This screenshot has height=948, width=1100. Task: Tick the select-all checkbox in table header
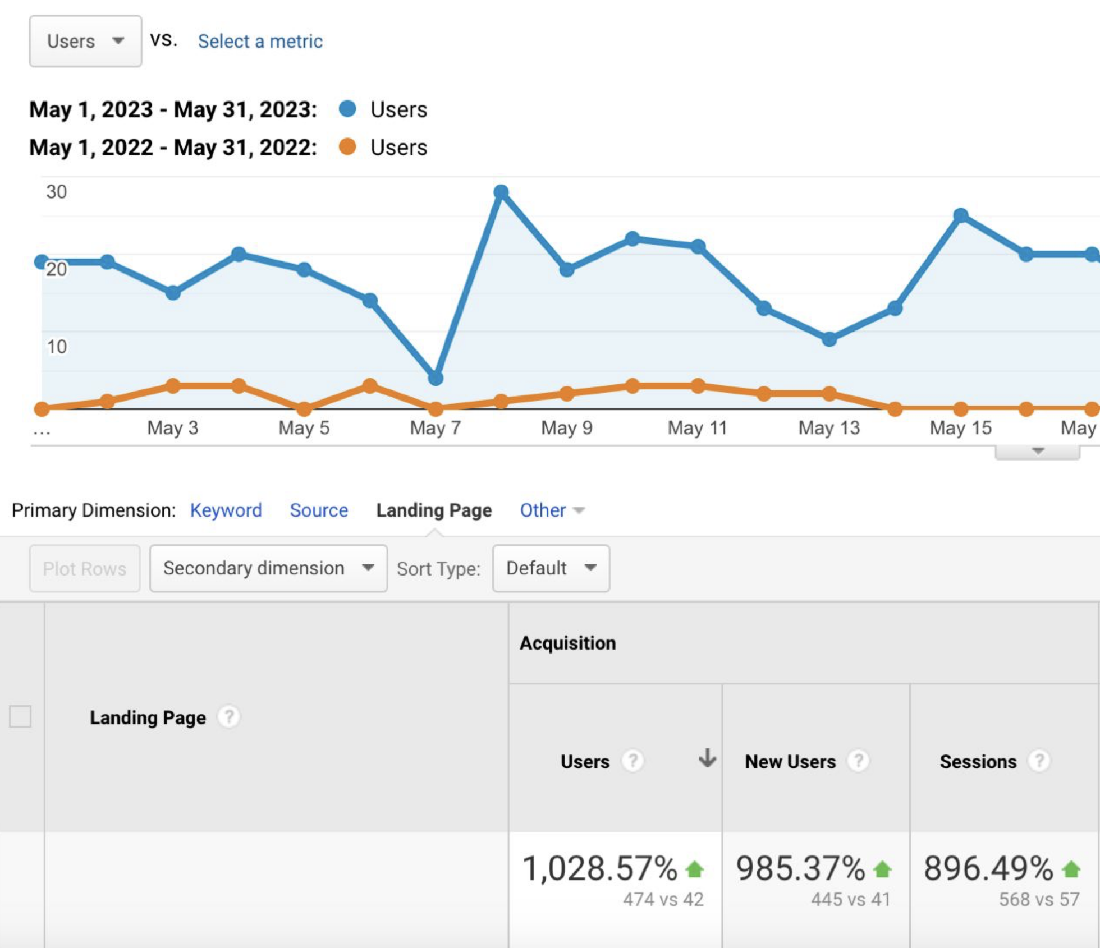(20, 716)
